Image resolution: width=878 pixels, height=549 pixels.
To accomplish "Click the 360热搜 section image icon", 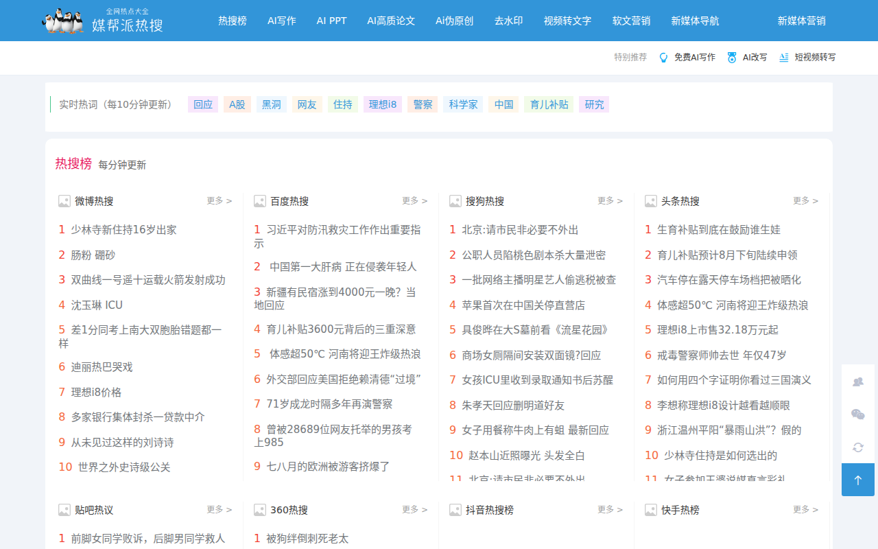I will click(260, 510).
